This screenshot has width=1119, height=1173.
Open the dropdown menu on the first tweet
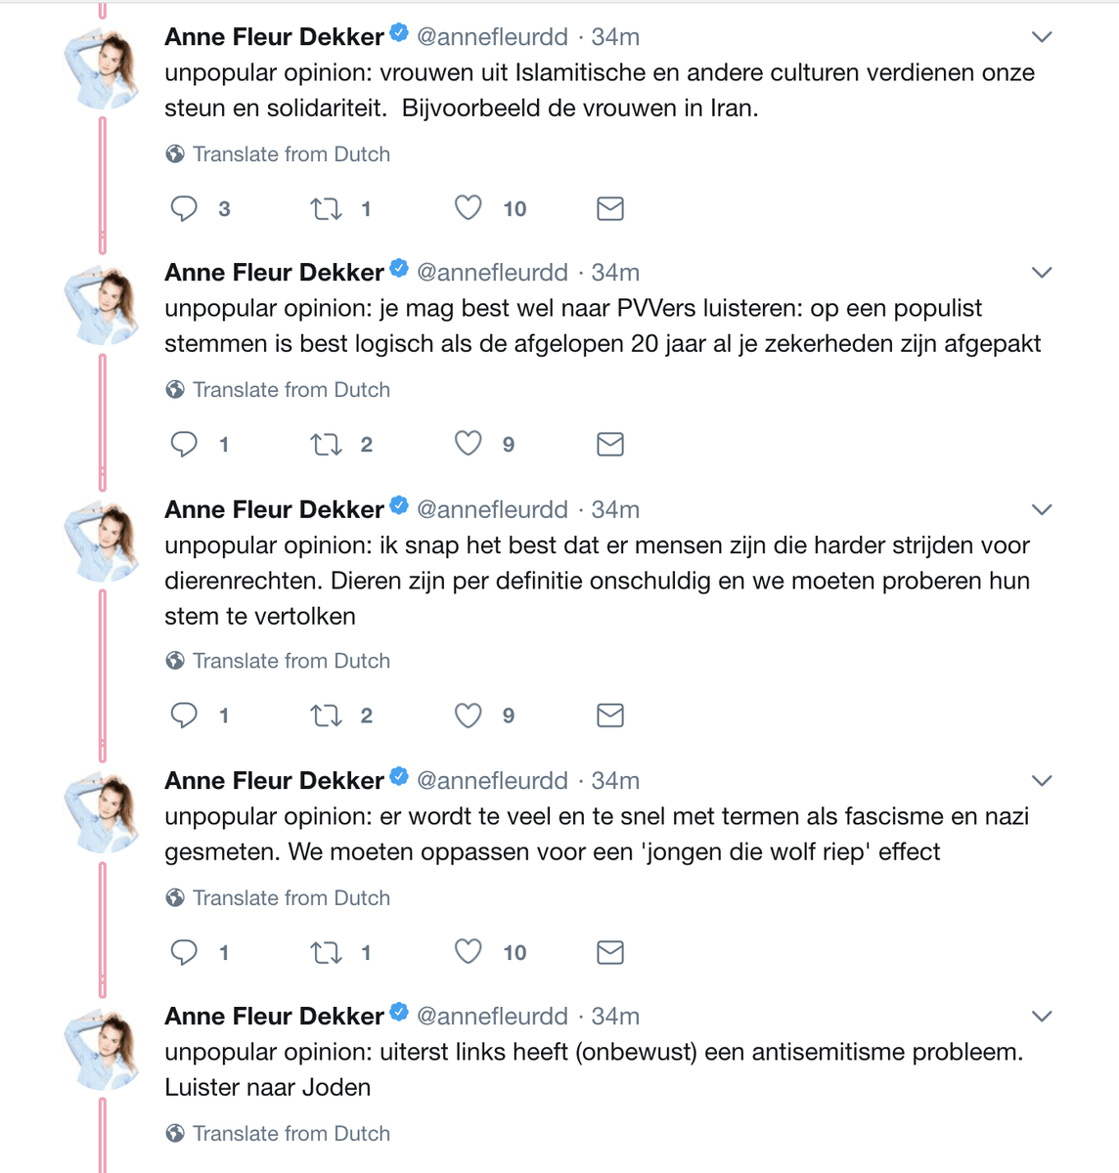click(x=1042, y=36)
